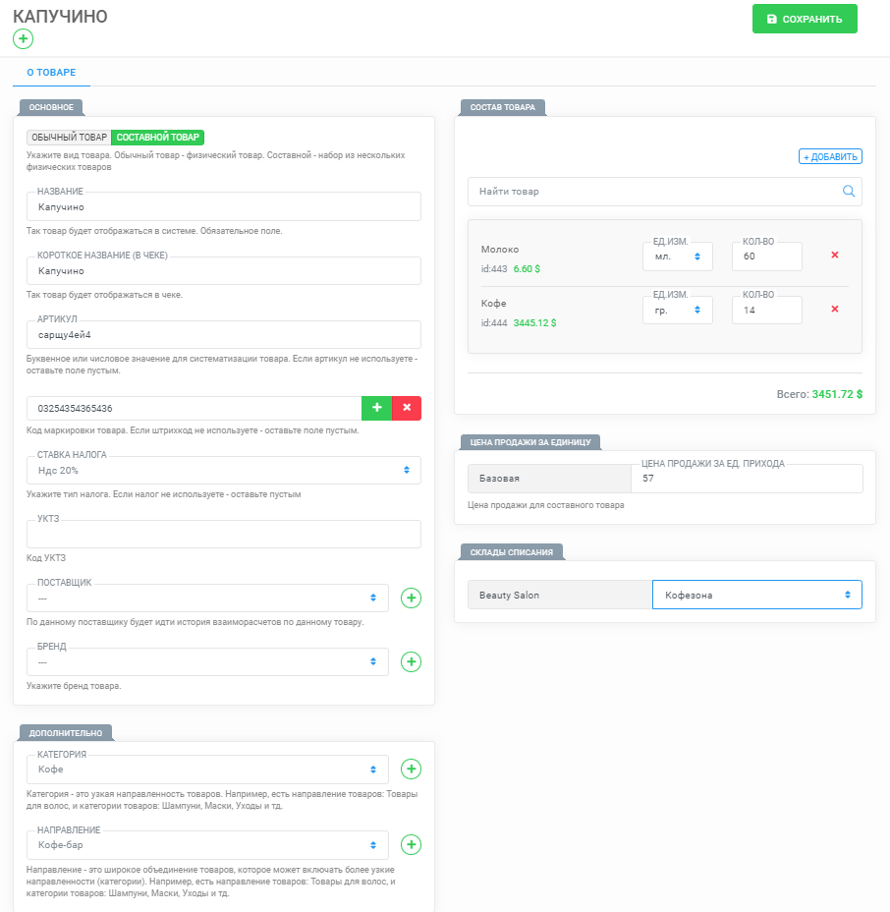Open the Бренд dropdown
The width and height of the screenshot is (890, 912).
(x=207, y=662)
